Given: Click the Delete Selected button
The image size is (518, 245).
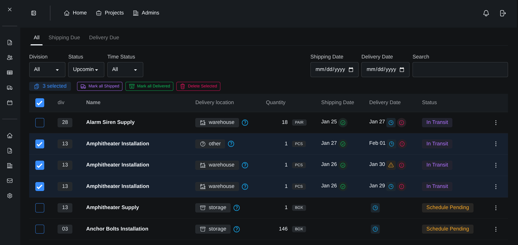Looking at the screenshot, I should (x=198, y=86).
